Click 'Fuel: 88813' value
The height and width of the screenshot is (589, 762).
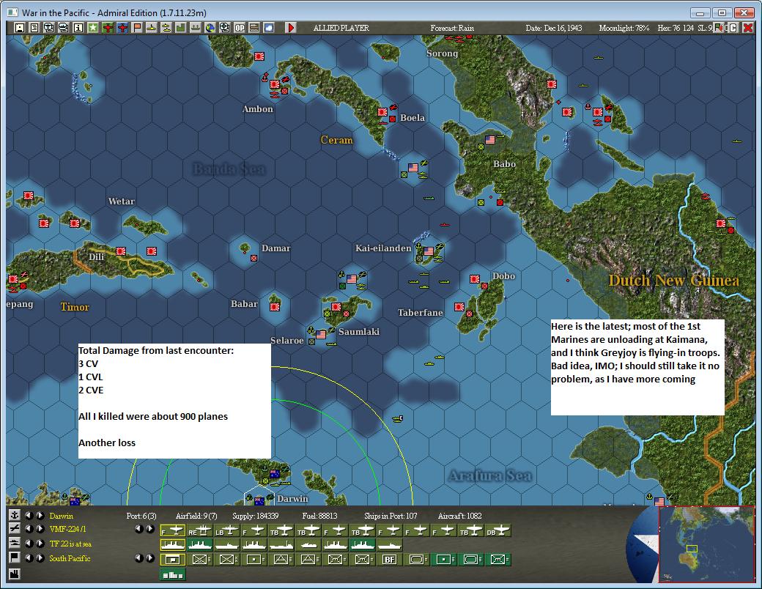click(319, 516)
